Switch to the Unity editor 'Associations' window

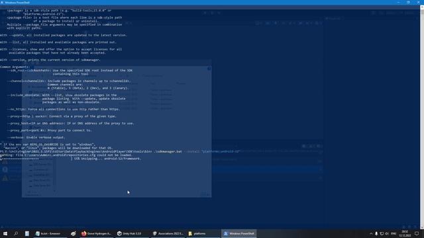(x=168, y=233)
